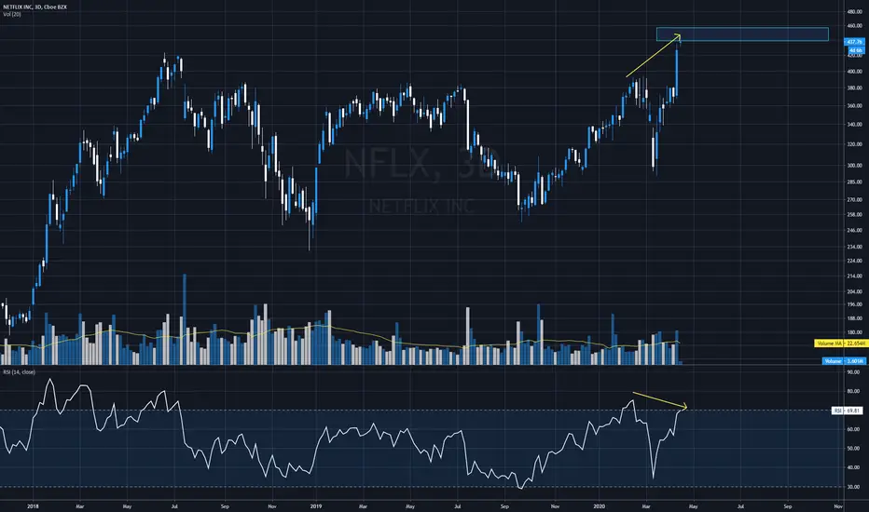Click the 340.00 price axis label
The image size is (869, 512).
(x=854, y=125)
